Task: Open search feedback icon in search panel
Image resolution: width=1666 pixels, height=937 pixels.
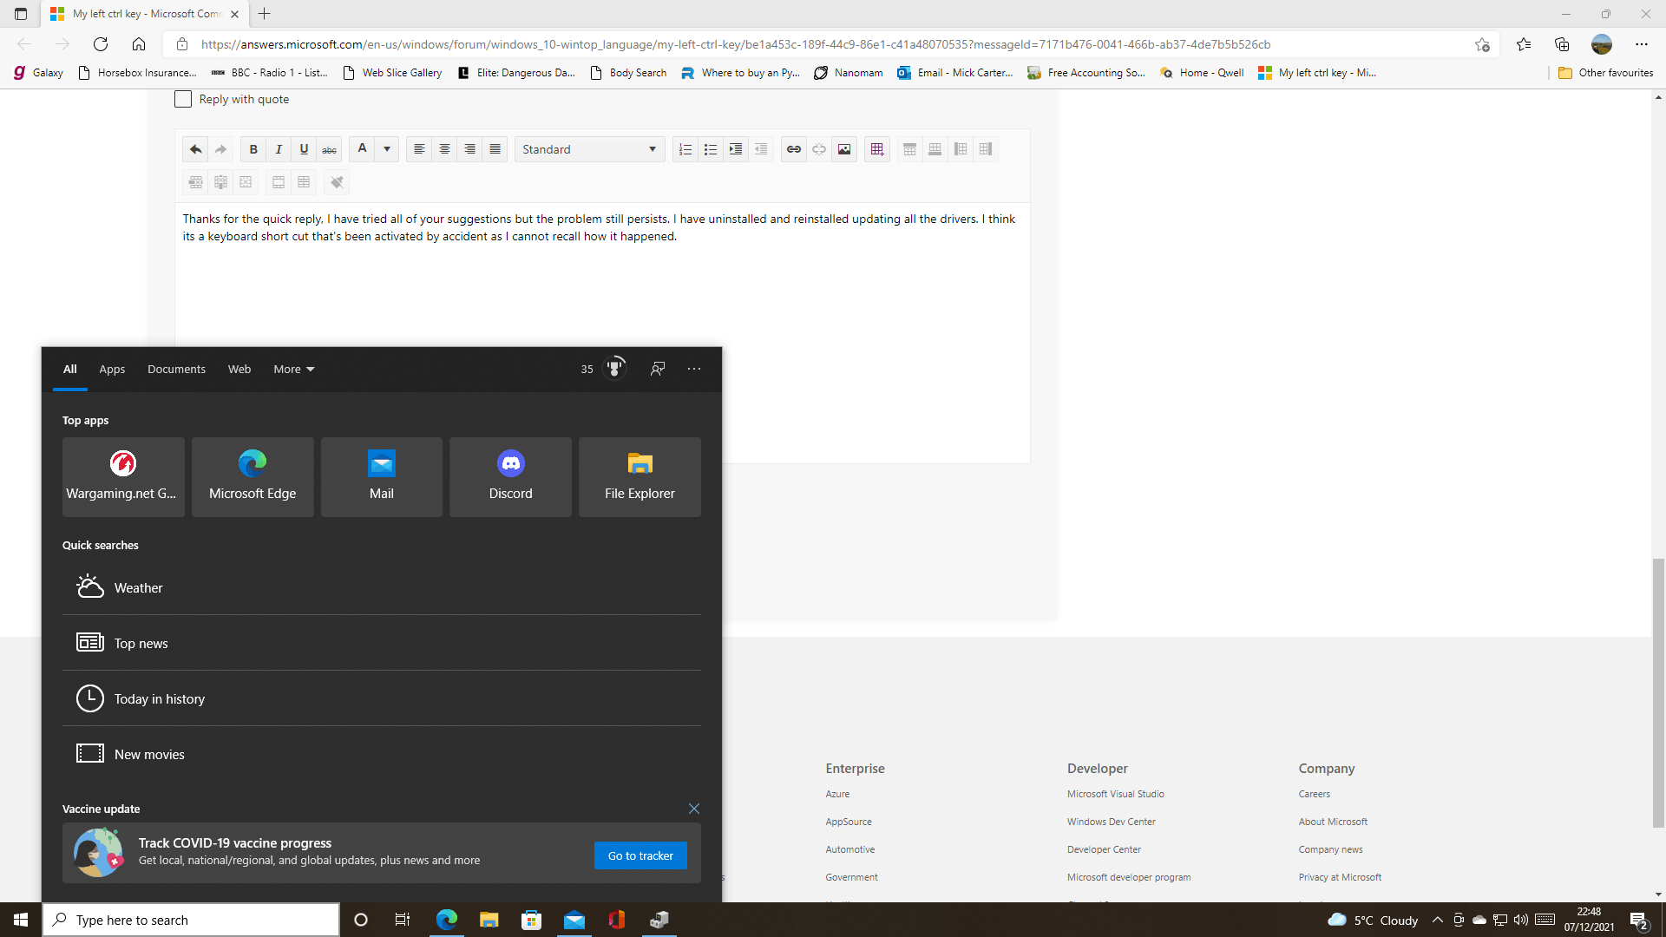Action: click(658, 369)
